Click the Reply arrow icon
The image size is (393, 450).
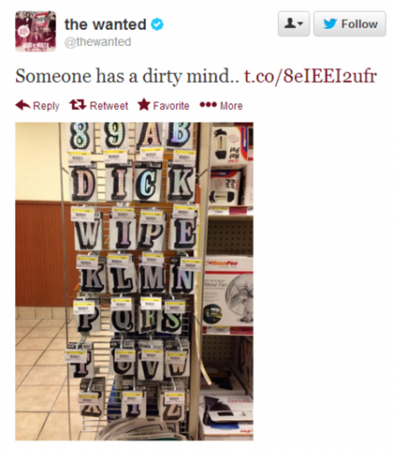click(23, 105)
